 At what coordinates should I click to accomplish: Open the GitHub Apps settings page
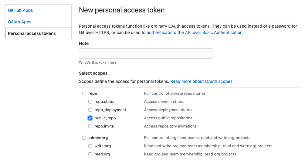[x=20, y=10]
